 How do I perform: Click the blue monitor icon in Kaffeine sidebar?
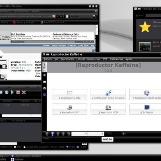pos(45,95)
